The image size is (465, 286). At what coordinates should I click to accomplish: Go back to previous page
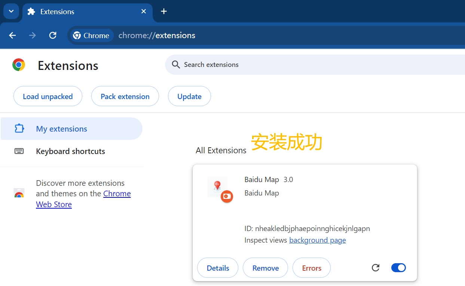(12, 36)
